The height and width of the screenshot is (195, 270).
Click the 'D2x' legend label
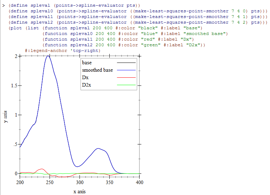[x=86, y=85]
